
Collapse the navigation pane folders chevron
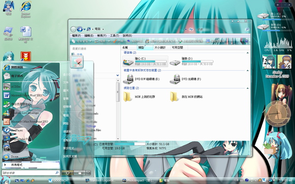[x=118, y=75]
